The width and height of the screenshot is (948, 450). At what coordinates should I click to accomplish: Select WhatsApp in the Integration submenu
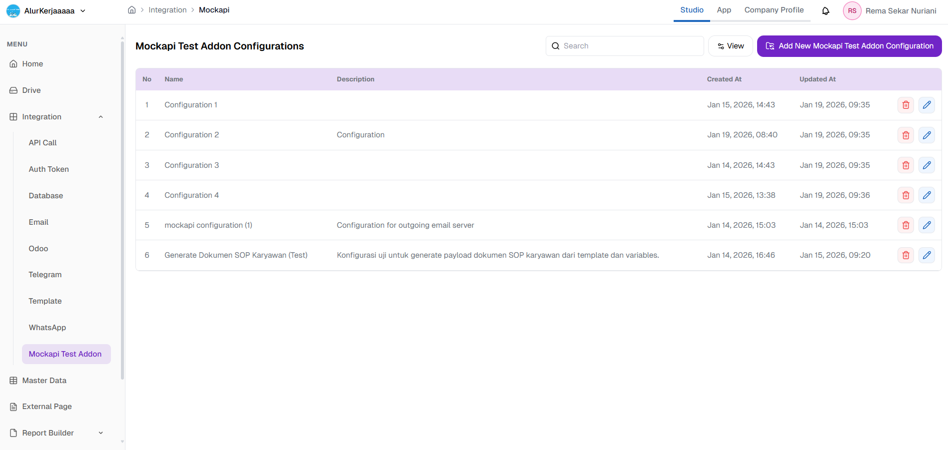click(47, 328)
